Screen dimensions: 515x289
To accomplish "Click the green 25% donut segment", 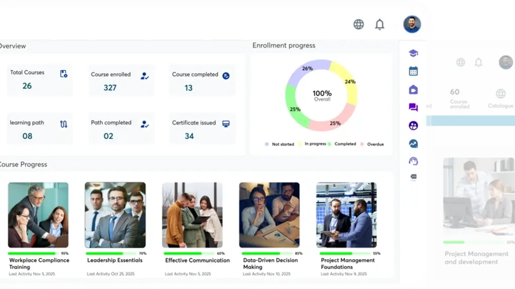I will tap(295, 109).
